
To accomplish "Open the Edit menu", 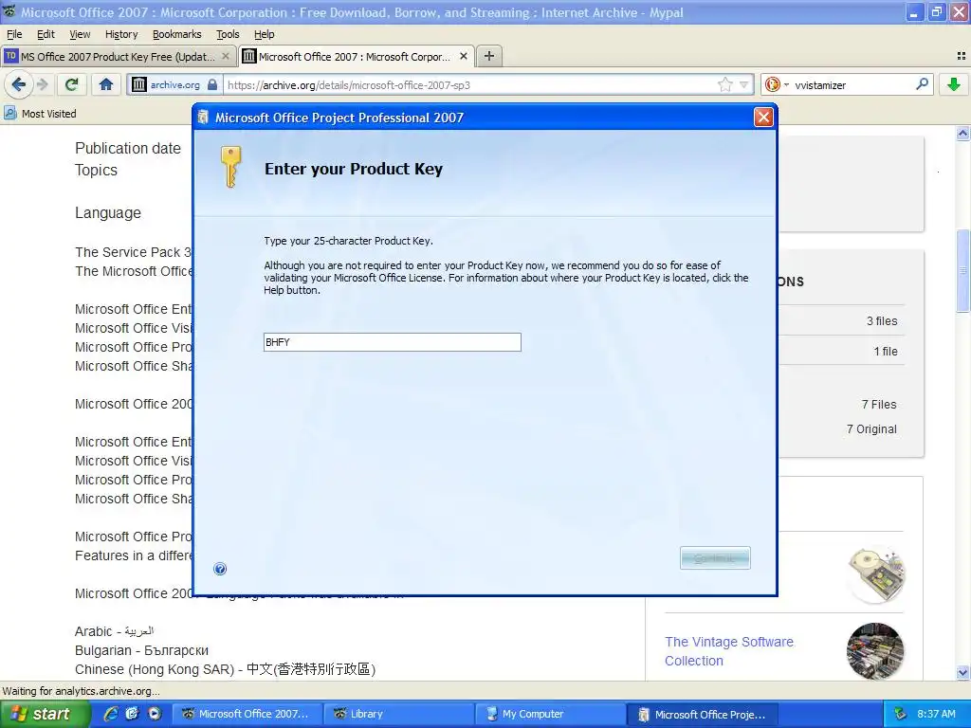I will 46,34.
